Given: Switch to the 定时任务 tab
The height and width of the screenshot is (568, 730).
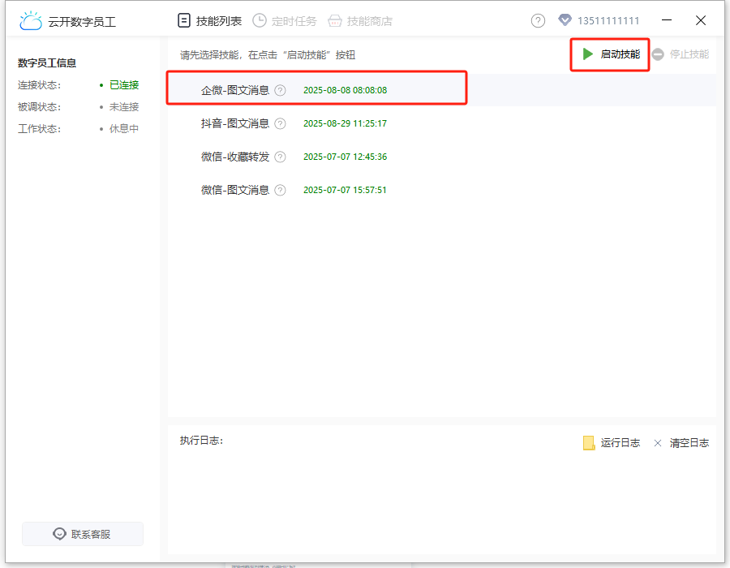Looking at the screenshot, I should coord(285,21).
